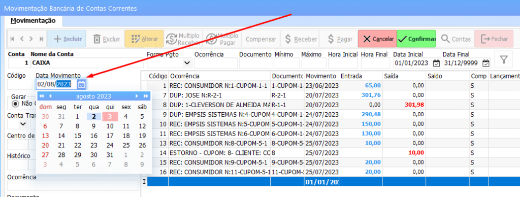Open the Data Inicial calendar icon
Image resolution: width=520 pixels, height=197 pixels.
[x=436, y=63]
